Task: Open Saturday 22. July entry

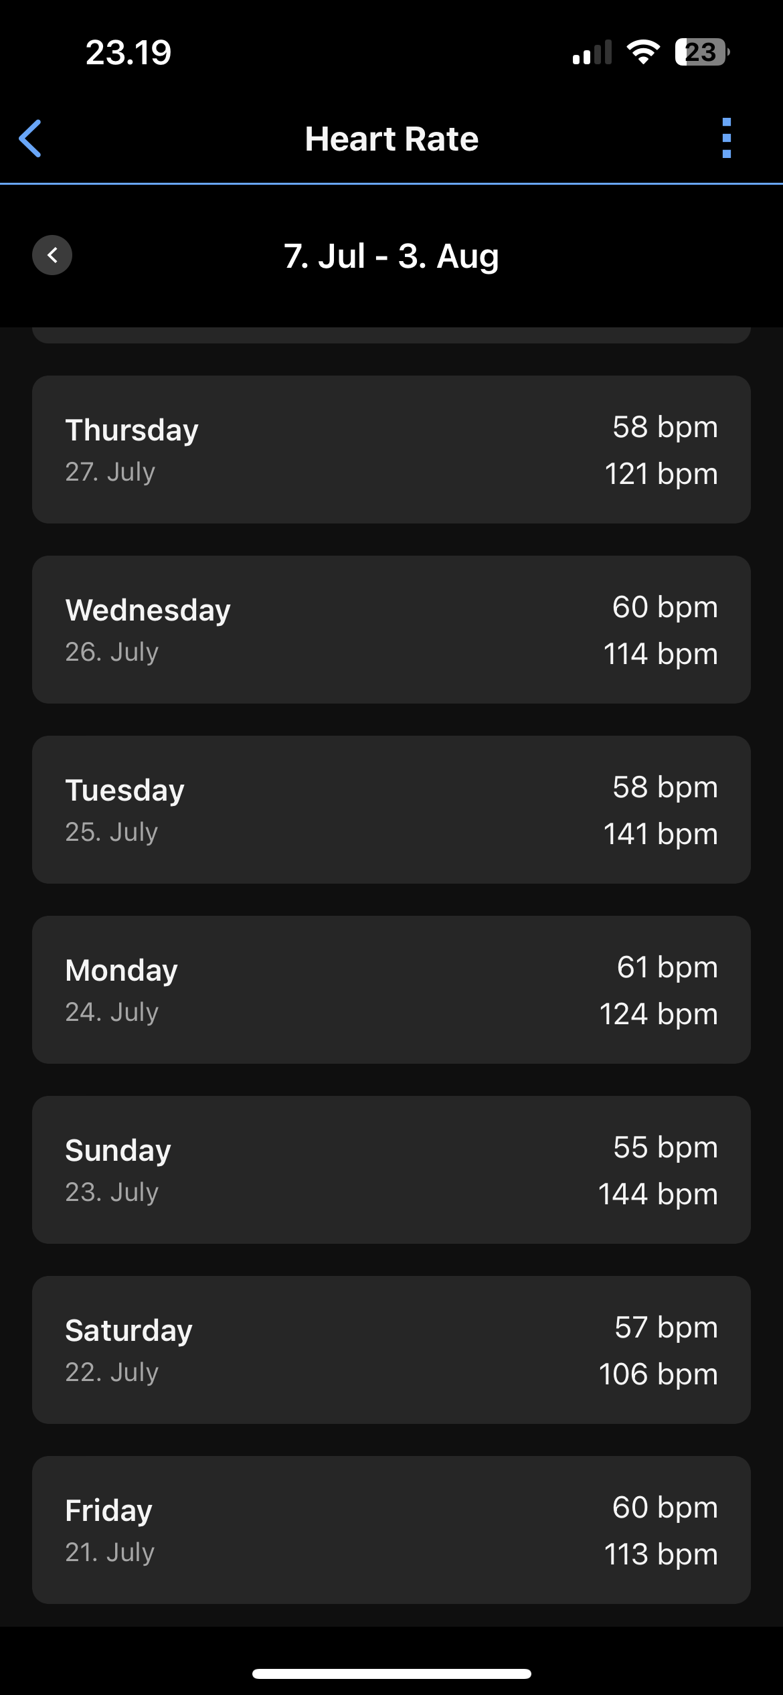Action: pos(391,1350)
